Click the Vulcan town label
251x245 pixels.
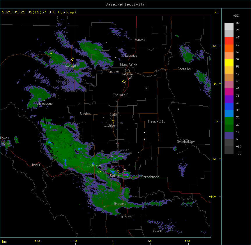point(158,230)
